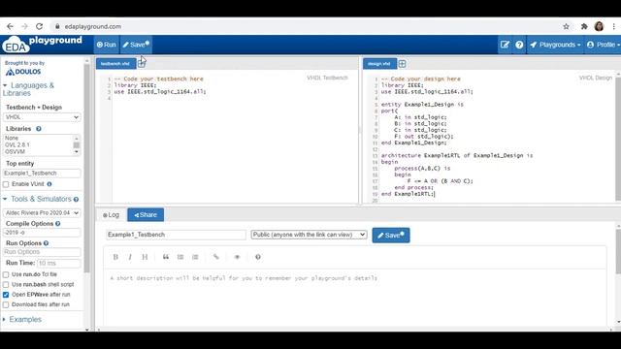The width and height of the screenshot is (621, 349).
Task: Open the Testbench + Design language dropdown
Action: pos(42,117)
